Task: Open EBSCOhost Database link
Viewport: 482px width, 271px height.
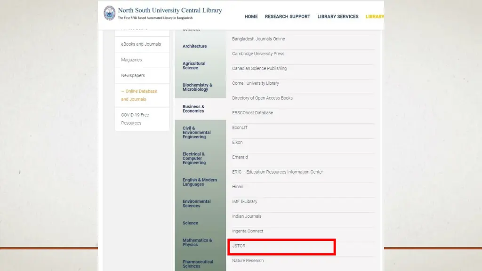Action: [252, 113]
